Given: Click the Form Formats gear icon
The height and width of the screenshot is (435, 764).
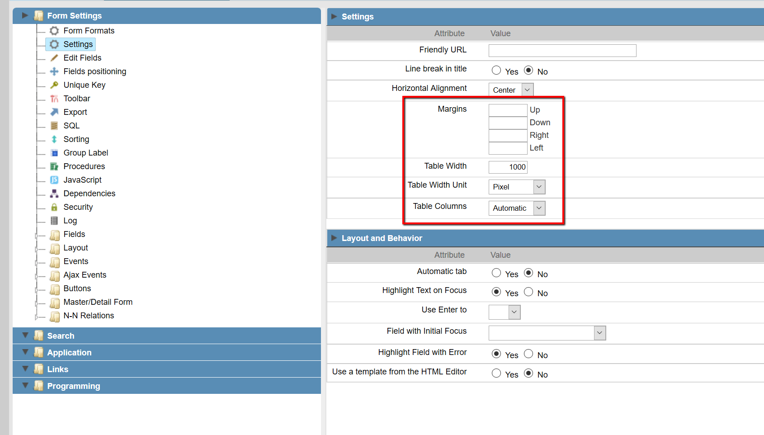Looking at the screenshot, I should (x=54, y=31).
